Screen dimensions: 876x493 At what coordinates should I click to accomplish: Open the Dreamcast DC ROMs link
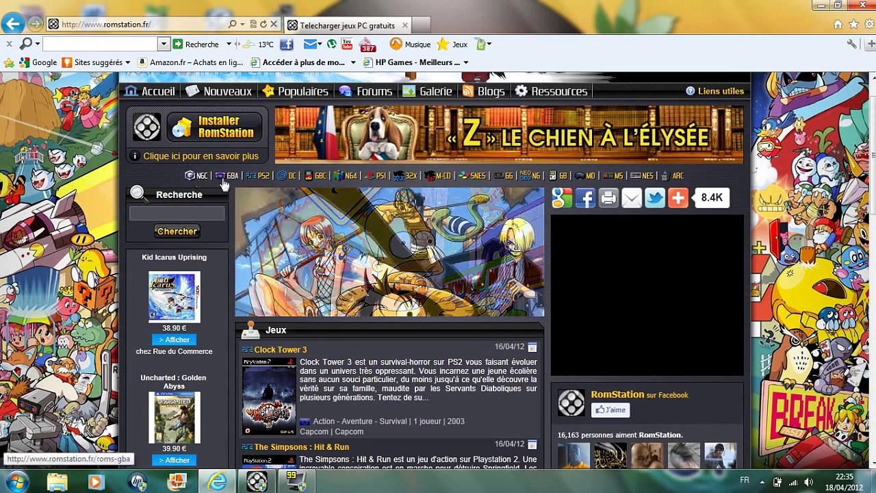click(x=287, y=176)
